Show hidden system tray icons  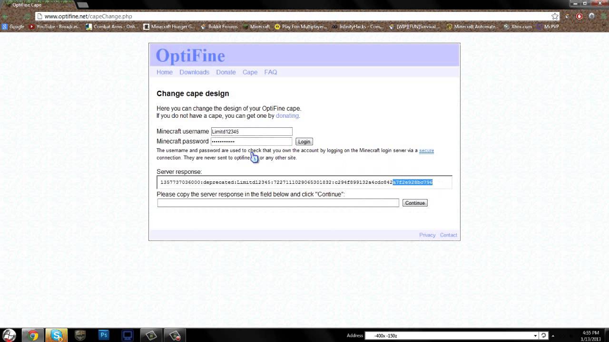click(x=553, y=336)
